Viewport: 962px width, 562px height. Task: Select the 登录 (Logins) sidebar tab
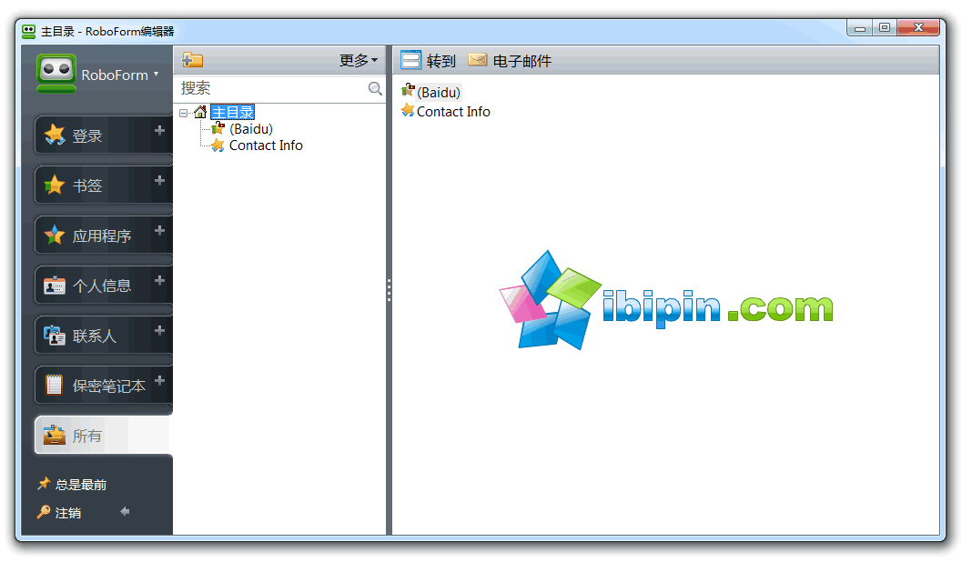[x=101, y=135]
